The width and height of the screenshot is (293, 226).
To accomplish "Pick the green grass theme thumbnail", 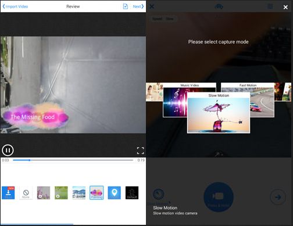I will tap(61, 193).
